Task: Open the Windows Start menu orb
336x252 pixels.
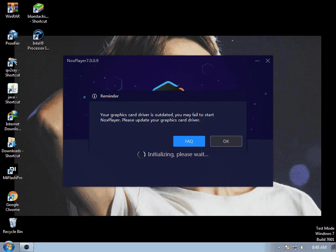Action: 9,247
